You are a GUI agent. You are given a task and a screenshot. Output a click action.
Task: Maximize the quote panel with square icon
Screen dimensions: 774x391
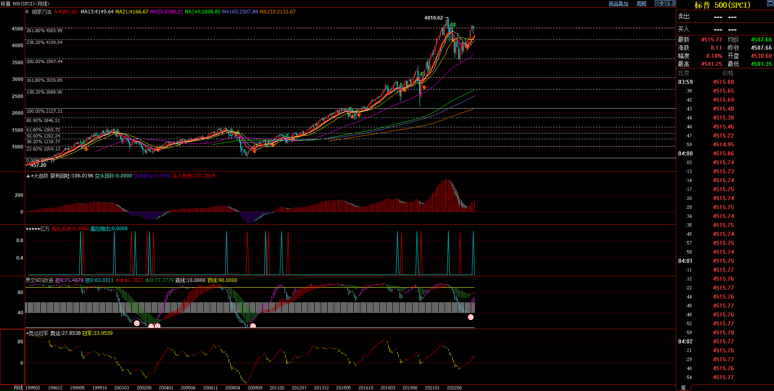(770, 3)
